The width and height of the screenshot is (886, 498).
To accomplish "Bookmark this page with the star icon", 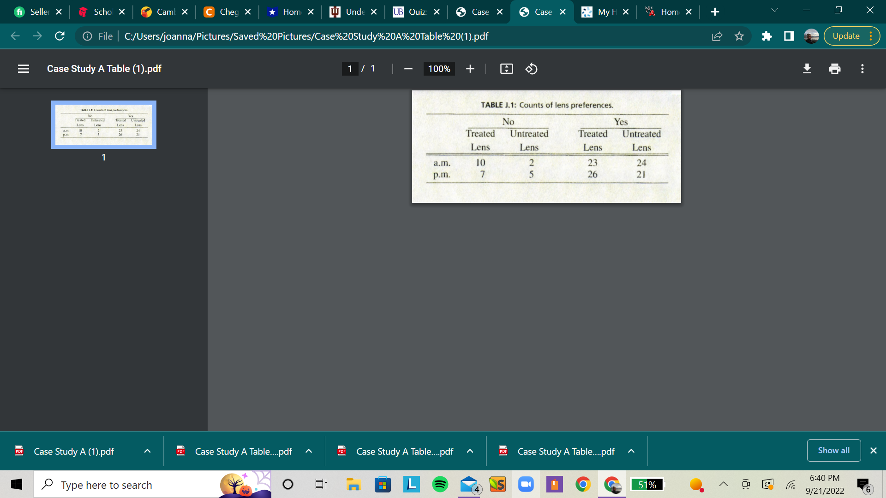I will (x=739, y=36).
